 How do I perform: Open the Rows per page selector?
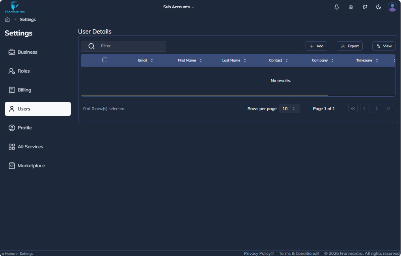[x=289, y=108]
